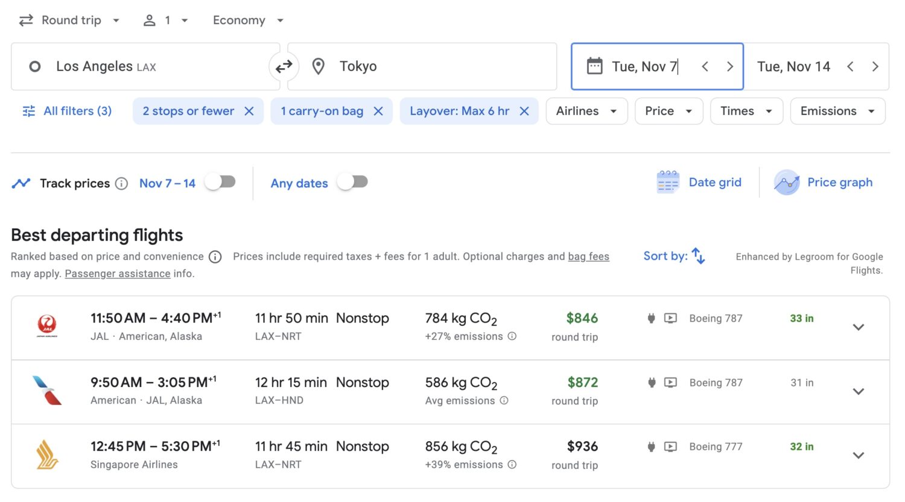Click the swap origin and destination icon
The width and height of the screenshot is (905, 502).
[284, 66]
